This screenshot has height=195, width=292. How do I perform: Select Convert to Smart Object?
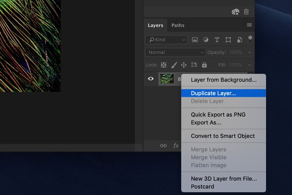[223, 136]
